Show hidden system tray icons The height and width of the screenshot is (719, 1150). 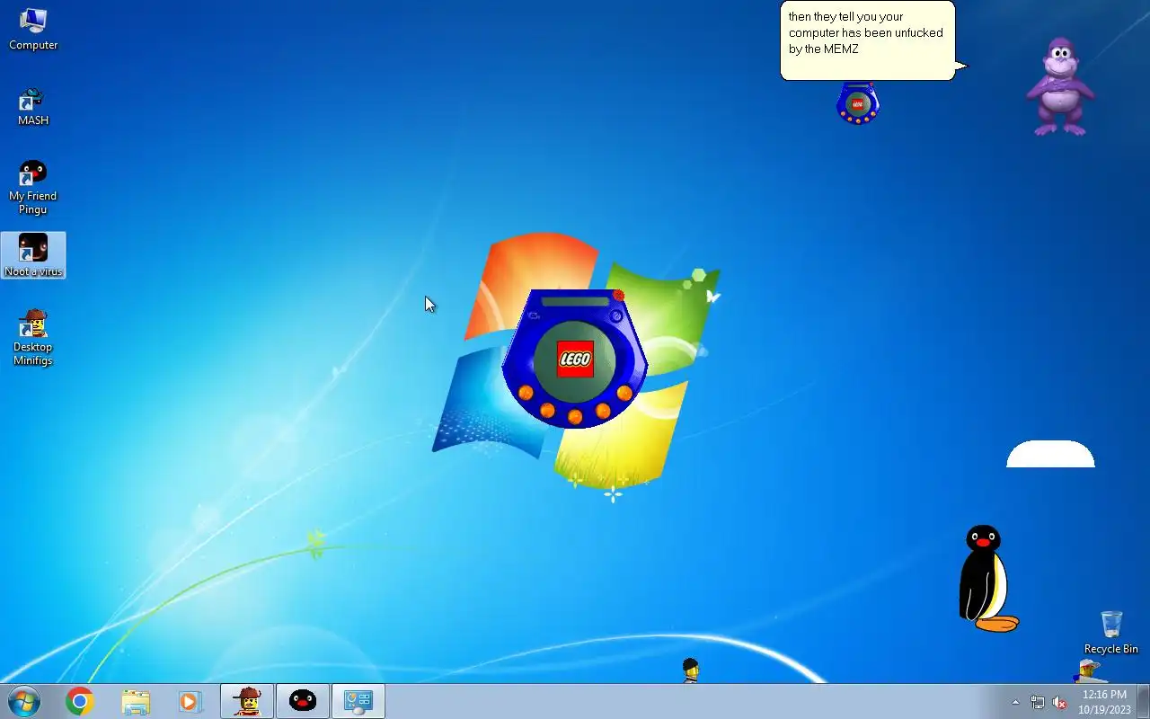tap(1015, 702)
